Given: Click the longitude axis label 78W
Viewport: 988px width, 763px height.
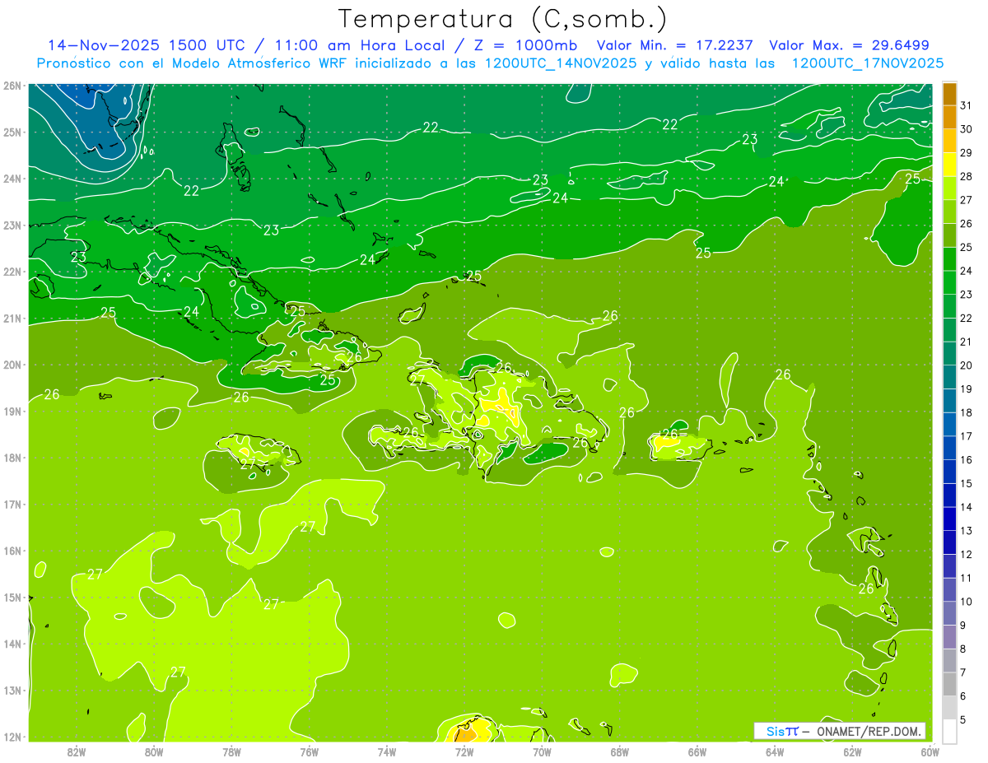Looking at the screenshot, I should tap(231, 751).
